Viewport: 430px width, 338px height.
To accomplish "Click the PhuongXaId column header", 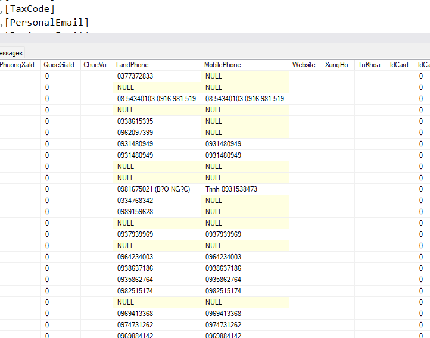I will pyautogui.click(x=18, y=65).
